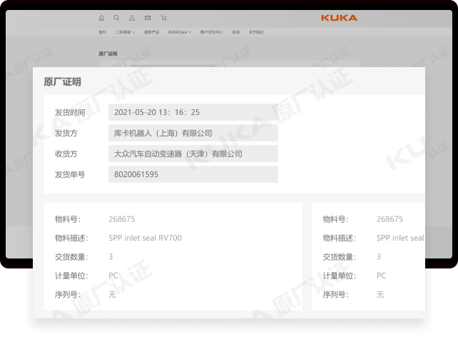Select the 发货方 field with 库卡机器人

(193, 133)
